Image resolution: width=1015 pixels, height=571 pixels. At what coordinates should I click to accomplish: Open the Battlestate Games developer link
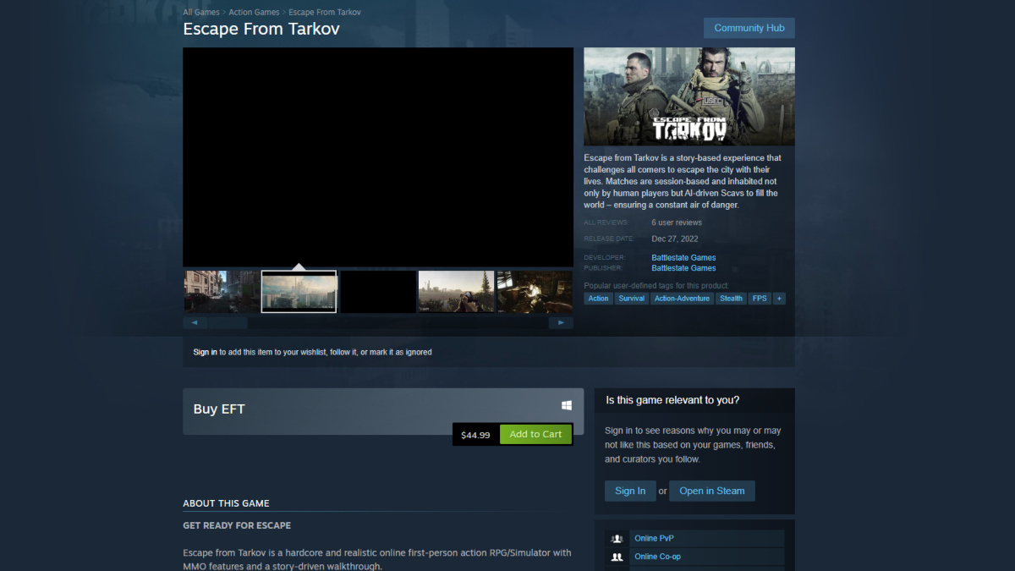(683, 258)
